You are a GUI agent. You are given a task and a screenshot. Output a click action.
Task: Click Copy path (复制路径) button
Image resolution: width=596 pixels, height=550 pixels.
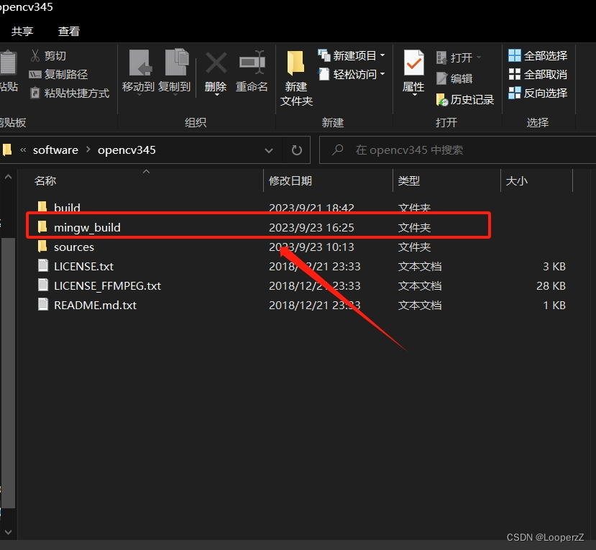[58, 74]
